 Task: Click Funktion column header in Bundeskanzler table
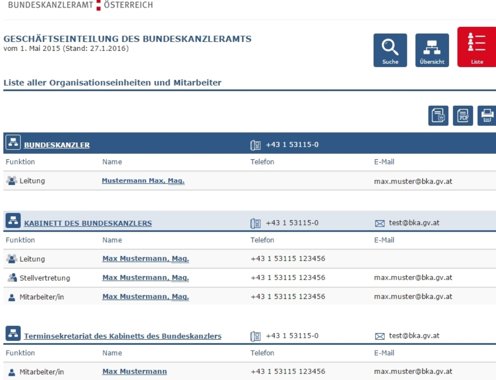[x=20, y=162]
